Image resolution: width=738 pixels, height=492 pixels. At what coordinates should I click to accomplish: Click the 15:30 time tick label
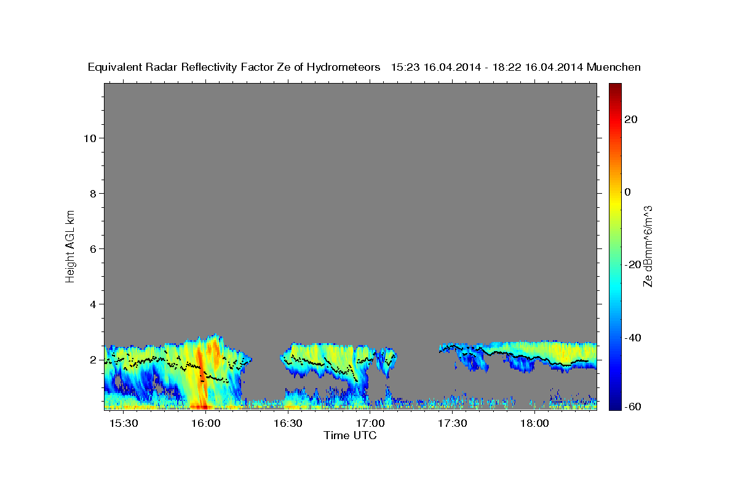click(x=124, y=424)
